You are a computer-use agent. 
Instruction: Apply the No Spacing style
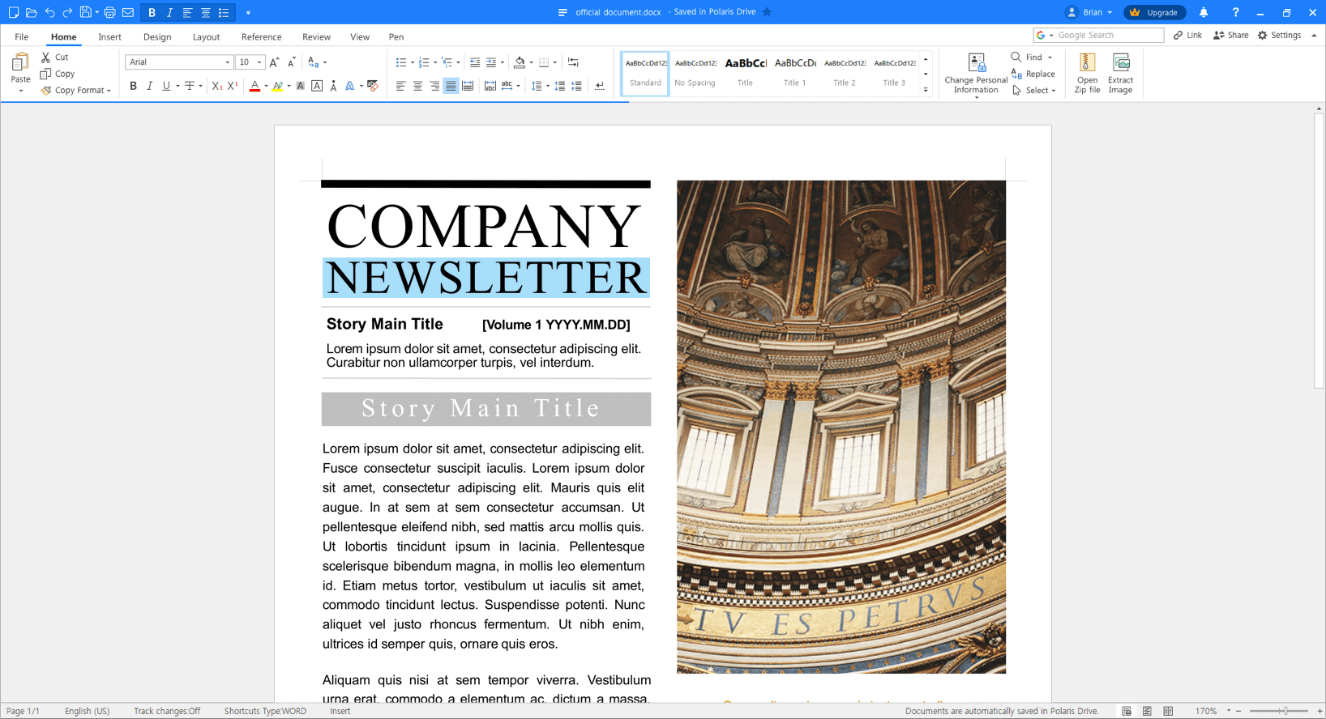click(x=695, y=73)
